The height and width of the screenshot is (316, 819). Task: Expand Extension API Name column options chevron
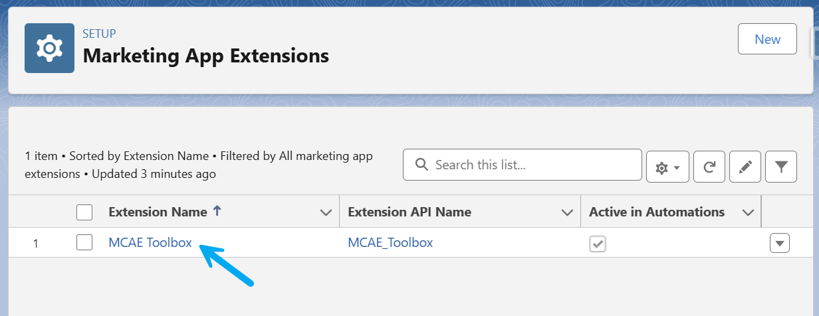click(x=567, y=212)
